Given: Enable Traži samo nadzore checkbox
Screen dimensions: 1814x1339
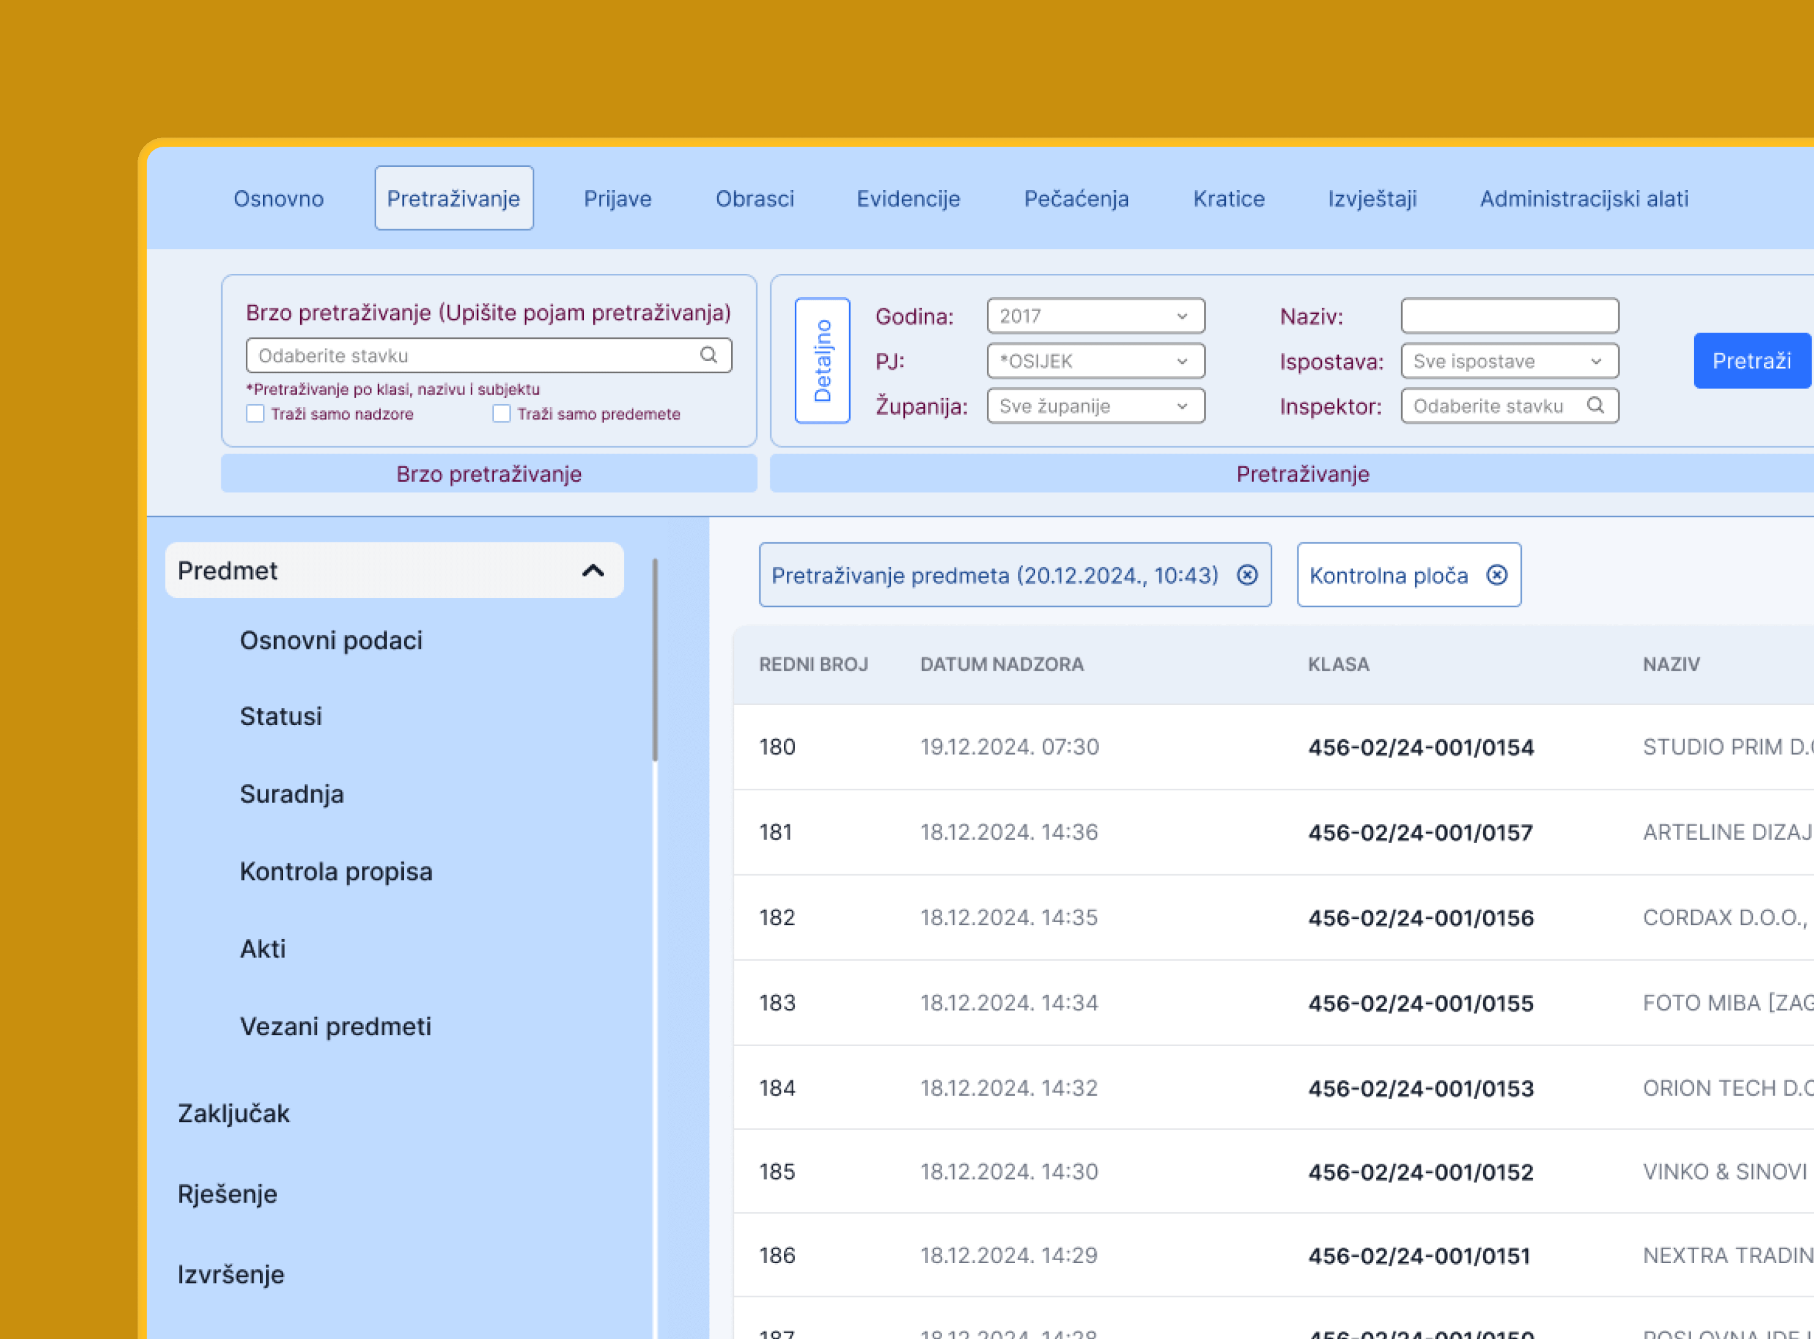Looking at the screenshot, I should pos(256,413).
